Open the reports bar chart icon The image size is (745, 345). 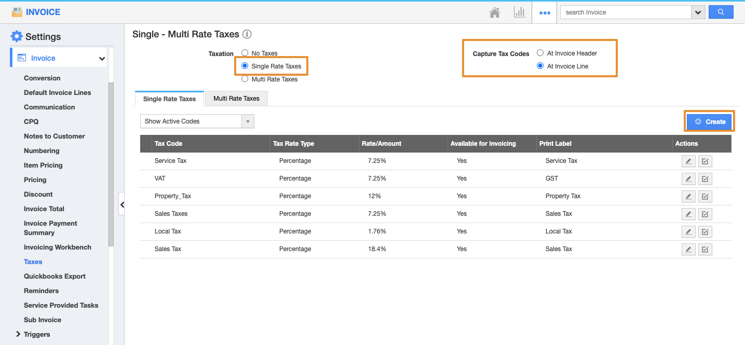point(519,12)
